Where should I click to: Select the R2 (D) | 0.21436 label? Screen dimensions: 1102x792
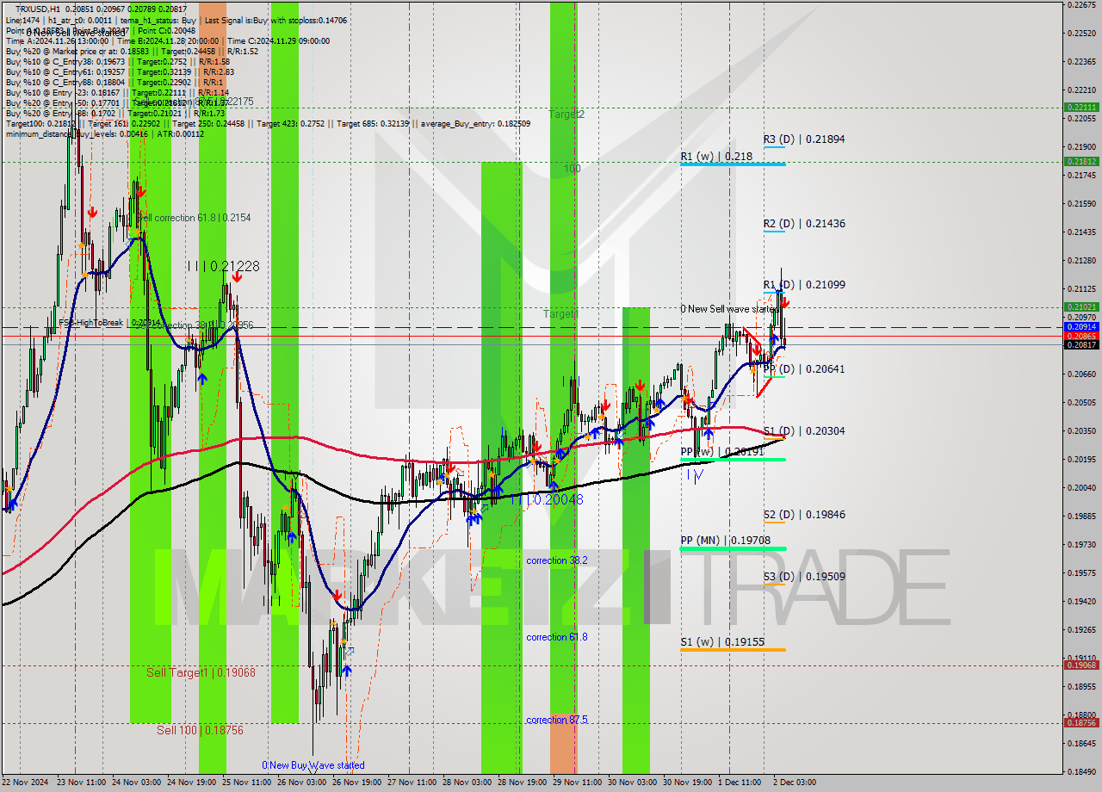click(x=804, y=224)
